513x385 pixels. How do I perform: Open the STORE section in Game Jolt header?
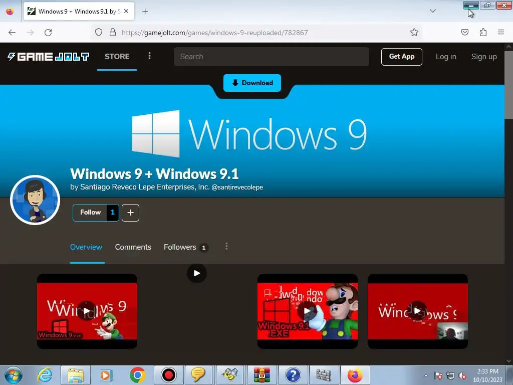(x=117, y=56)
